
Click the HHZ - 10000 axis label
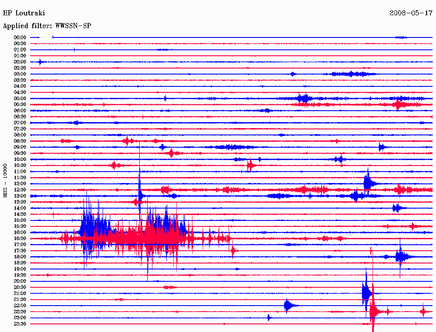pyautogui.click(x=5, y=181)
